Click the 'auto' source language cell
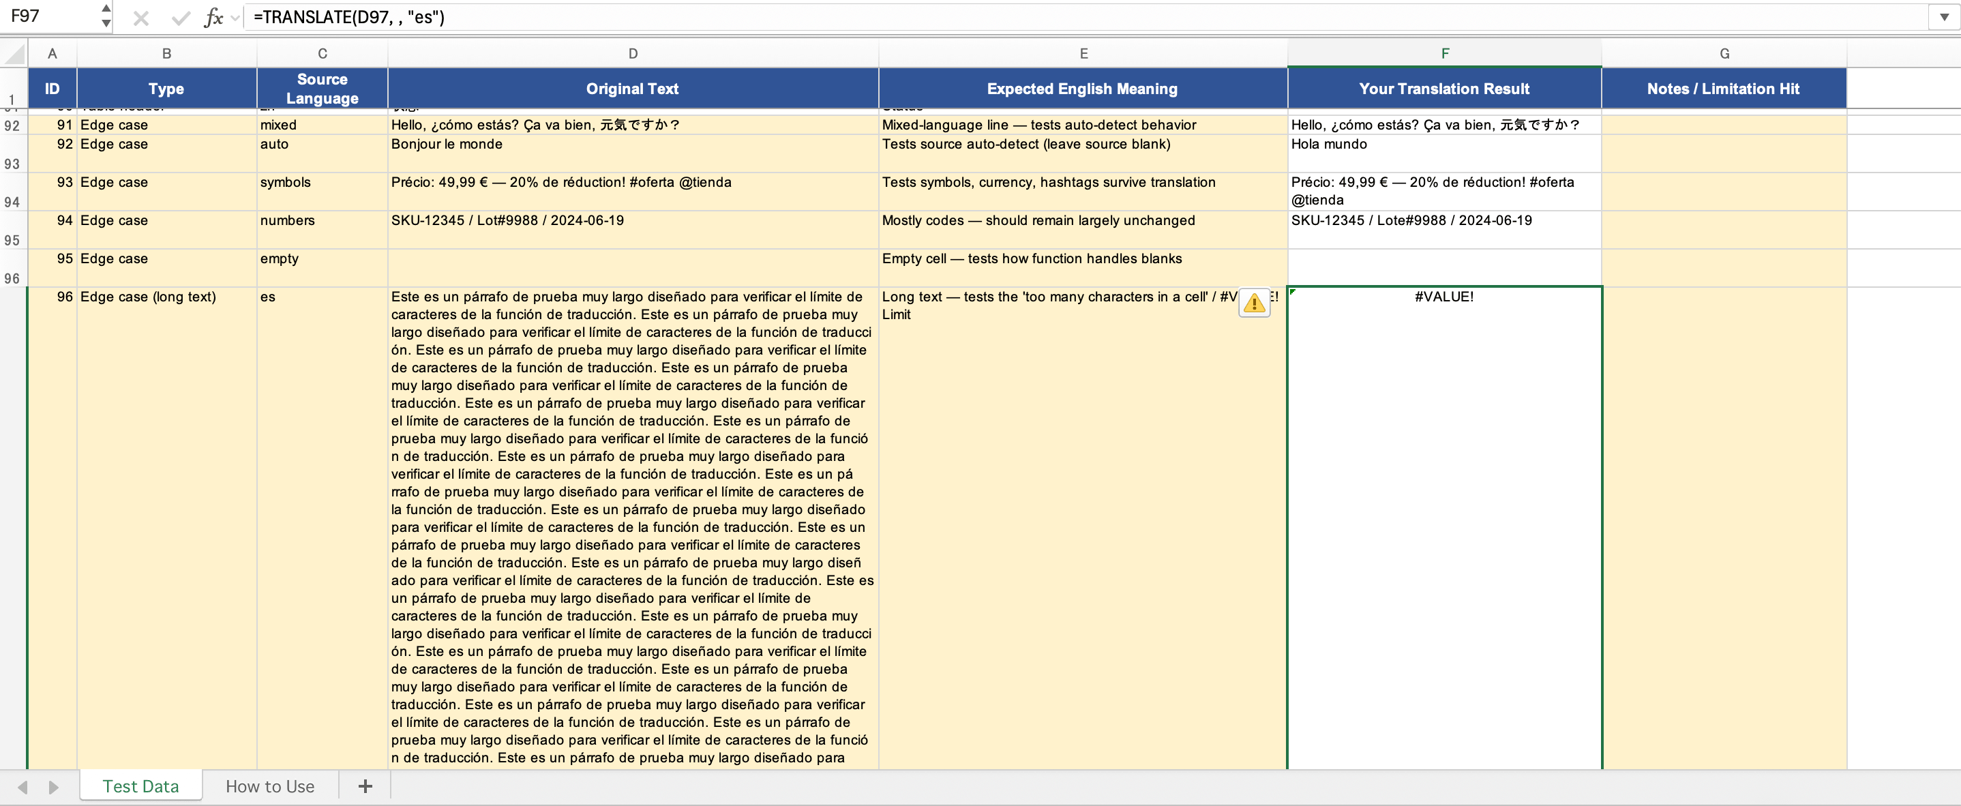This screenshot has width=1961, height=806. (x=322, y=153)
